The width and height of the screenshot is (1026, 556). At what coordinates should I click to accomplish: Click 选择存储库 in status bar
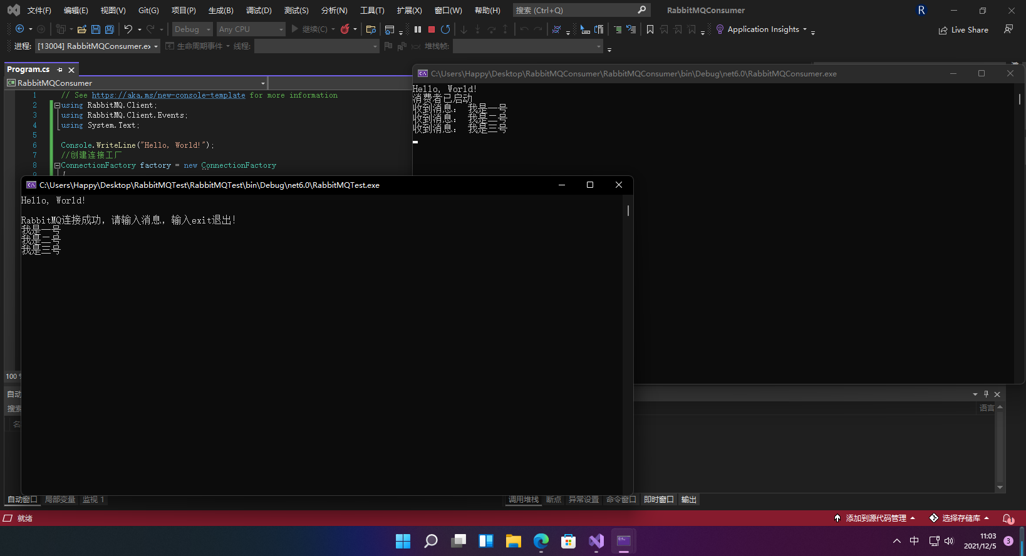coord(959,518)
